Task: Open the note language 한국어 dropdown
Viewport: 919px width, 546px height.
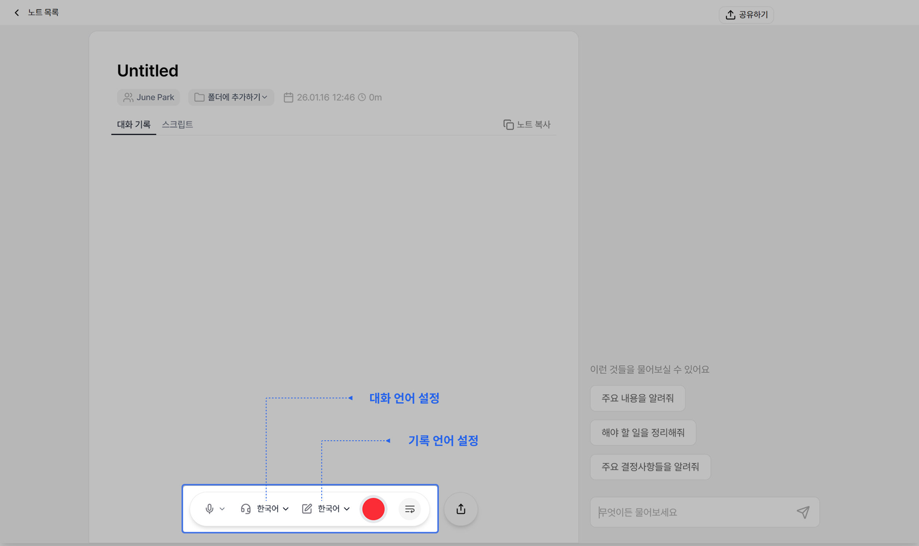Action: [x=334, y=509]
